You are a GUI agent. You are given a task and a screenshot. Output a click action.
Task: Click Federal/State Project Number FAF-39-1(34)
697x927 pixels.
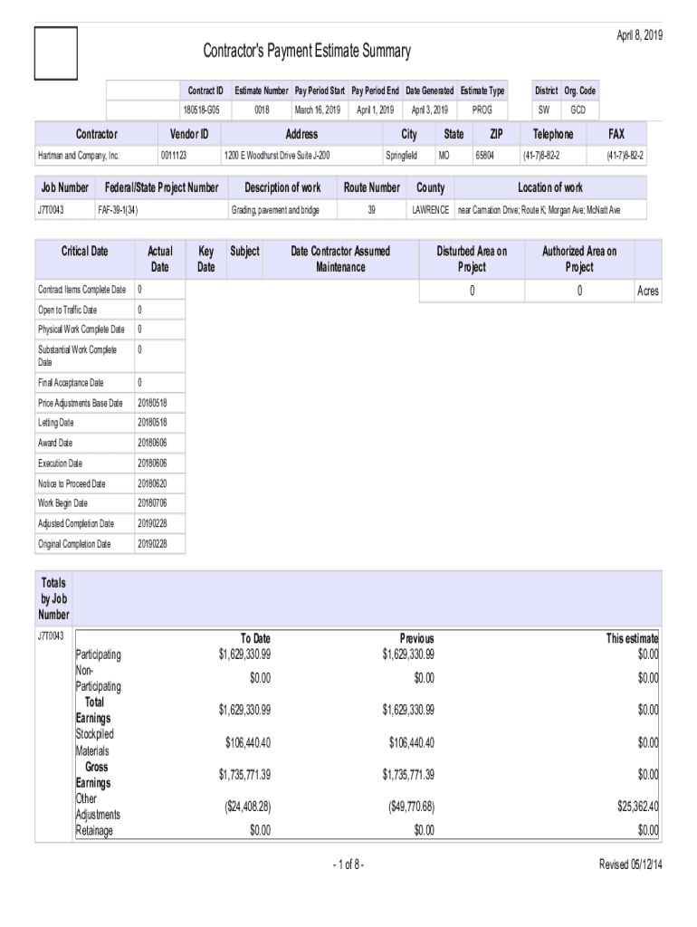(118, 209)
